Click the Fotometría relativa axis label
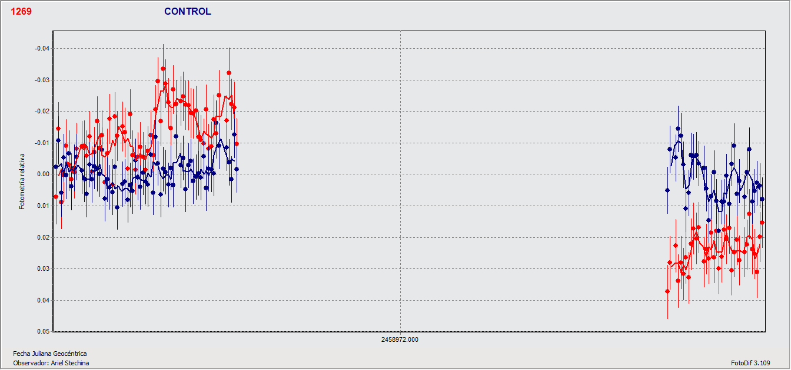The height and width of the screenshot is (370, 791). click(x=22, y=181)
